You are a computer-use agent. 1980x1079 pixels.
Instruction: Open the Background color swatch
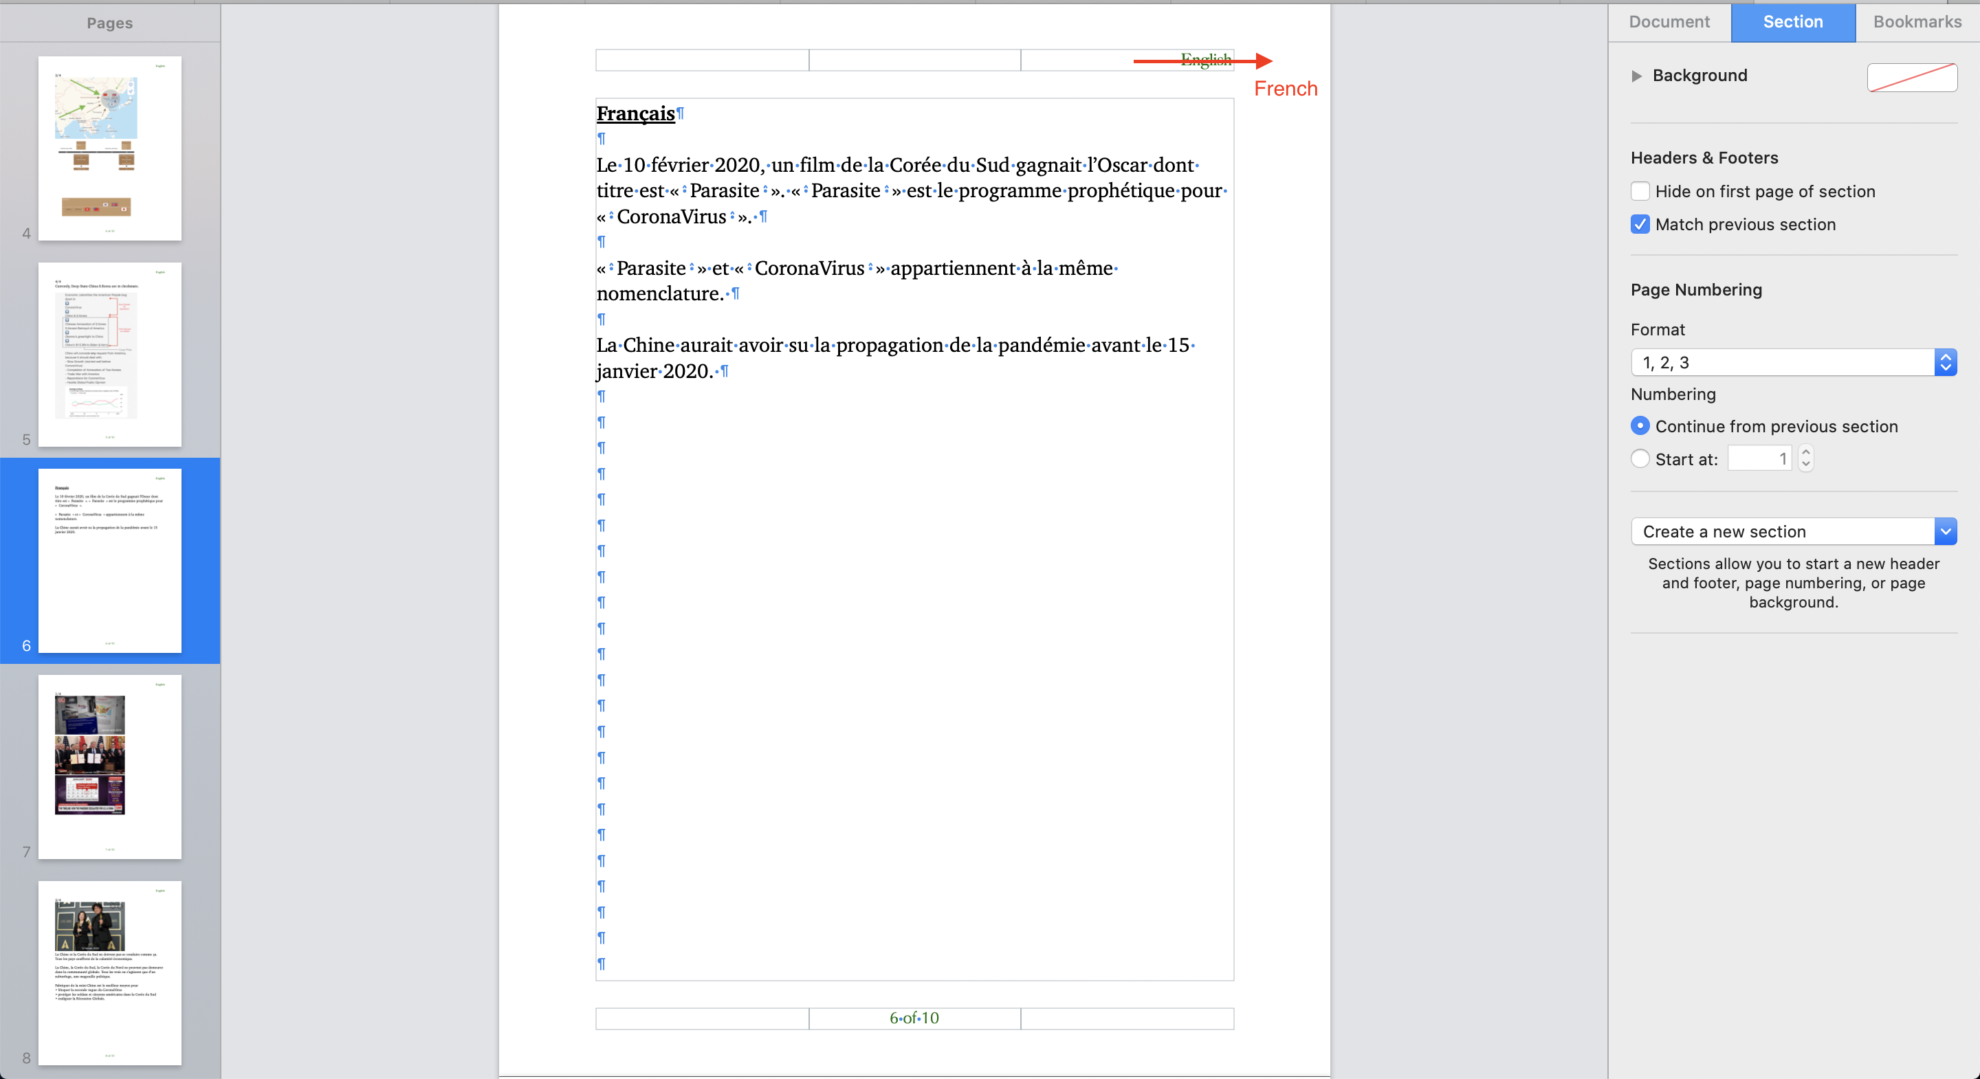tap(1911, 77)
